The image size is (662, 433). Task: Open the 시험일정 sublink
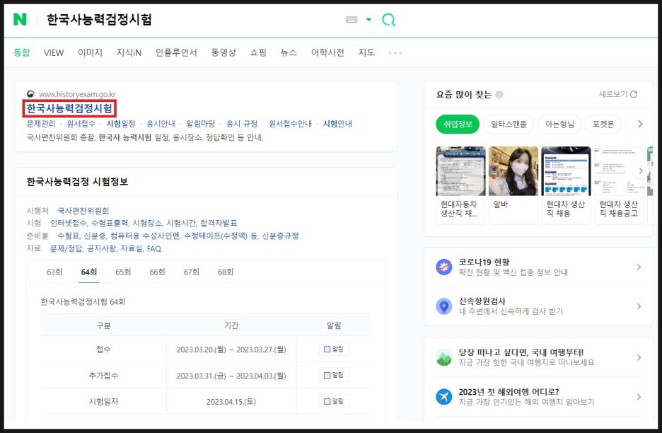[121, 124]
